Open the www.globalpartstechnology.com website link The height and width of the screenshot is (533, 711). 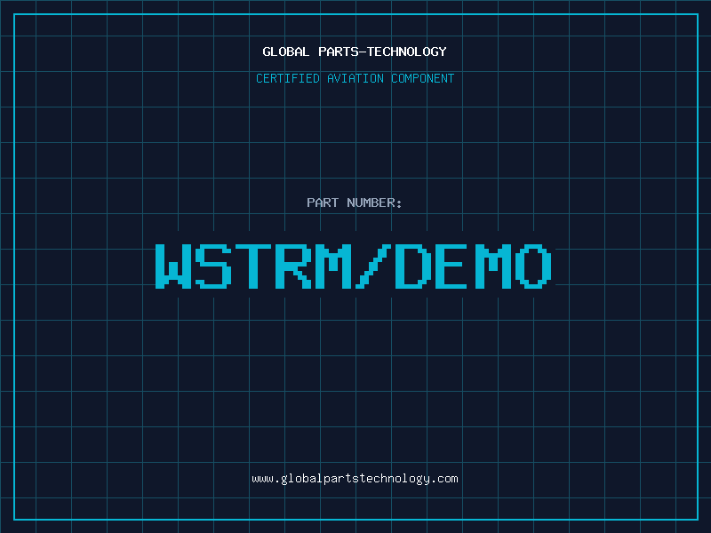[355, 479]
